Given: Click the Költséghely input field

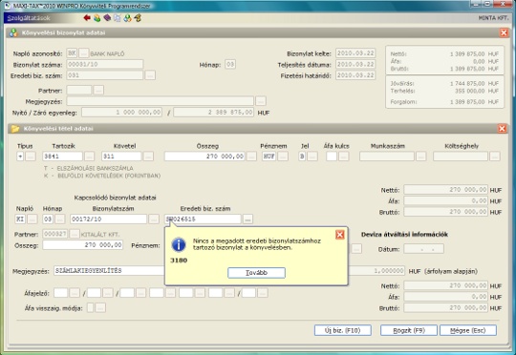Looking at the screenshot, I should pos(461,157).
